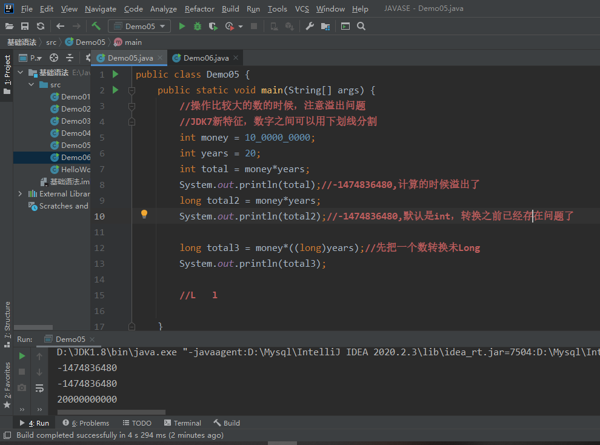Save all files with the floppy disk icon
Image resolution: width=600 pixels, height=445 pixels.
coord(25,26)
